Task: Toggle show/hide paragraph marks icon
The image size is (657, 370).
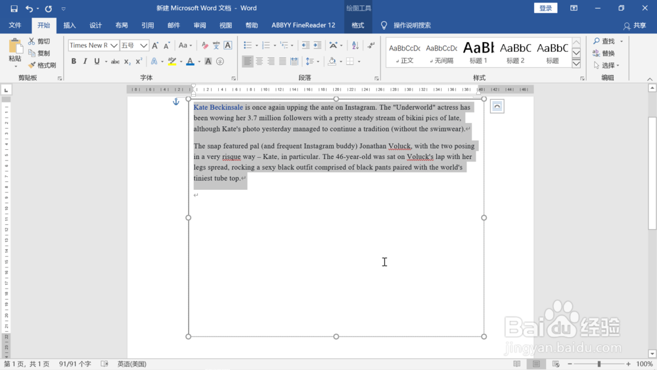Action: (371, 45)
